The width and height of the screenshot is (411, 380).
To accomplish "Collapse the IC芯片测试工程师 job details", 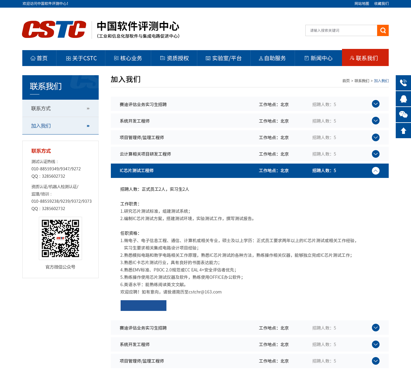I will (x=376, y=171).
